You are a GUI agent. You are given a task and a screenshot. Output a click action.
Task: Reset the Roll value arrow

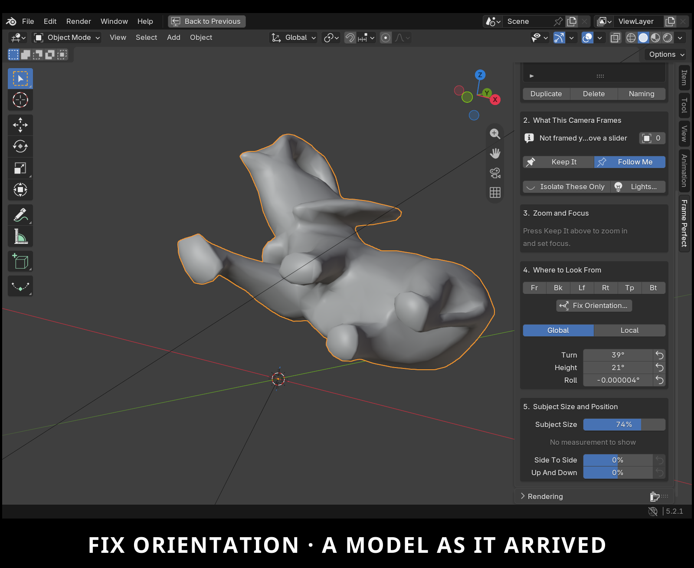tap(659, 380)
